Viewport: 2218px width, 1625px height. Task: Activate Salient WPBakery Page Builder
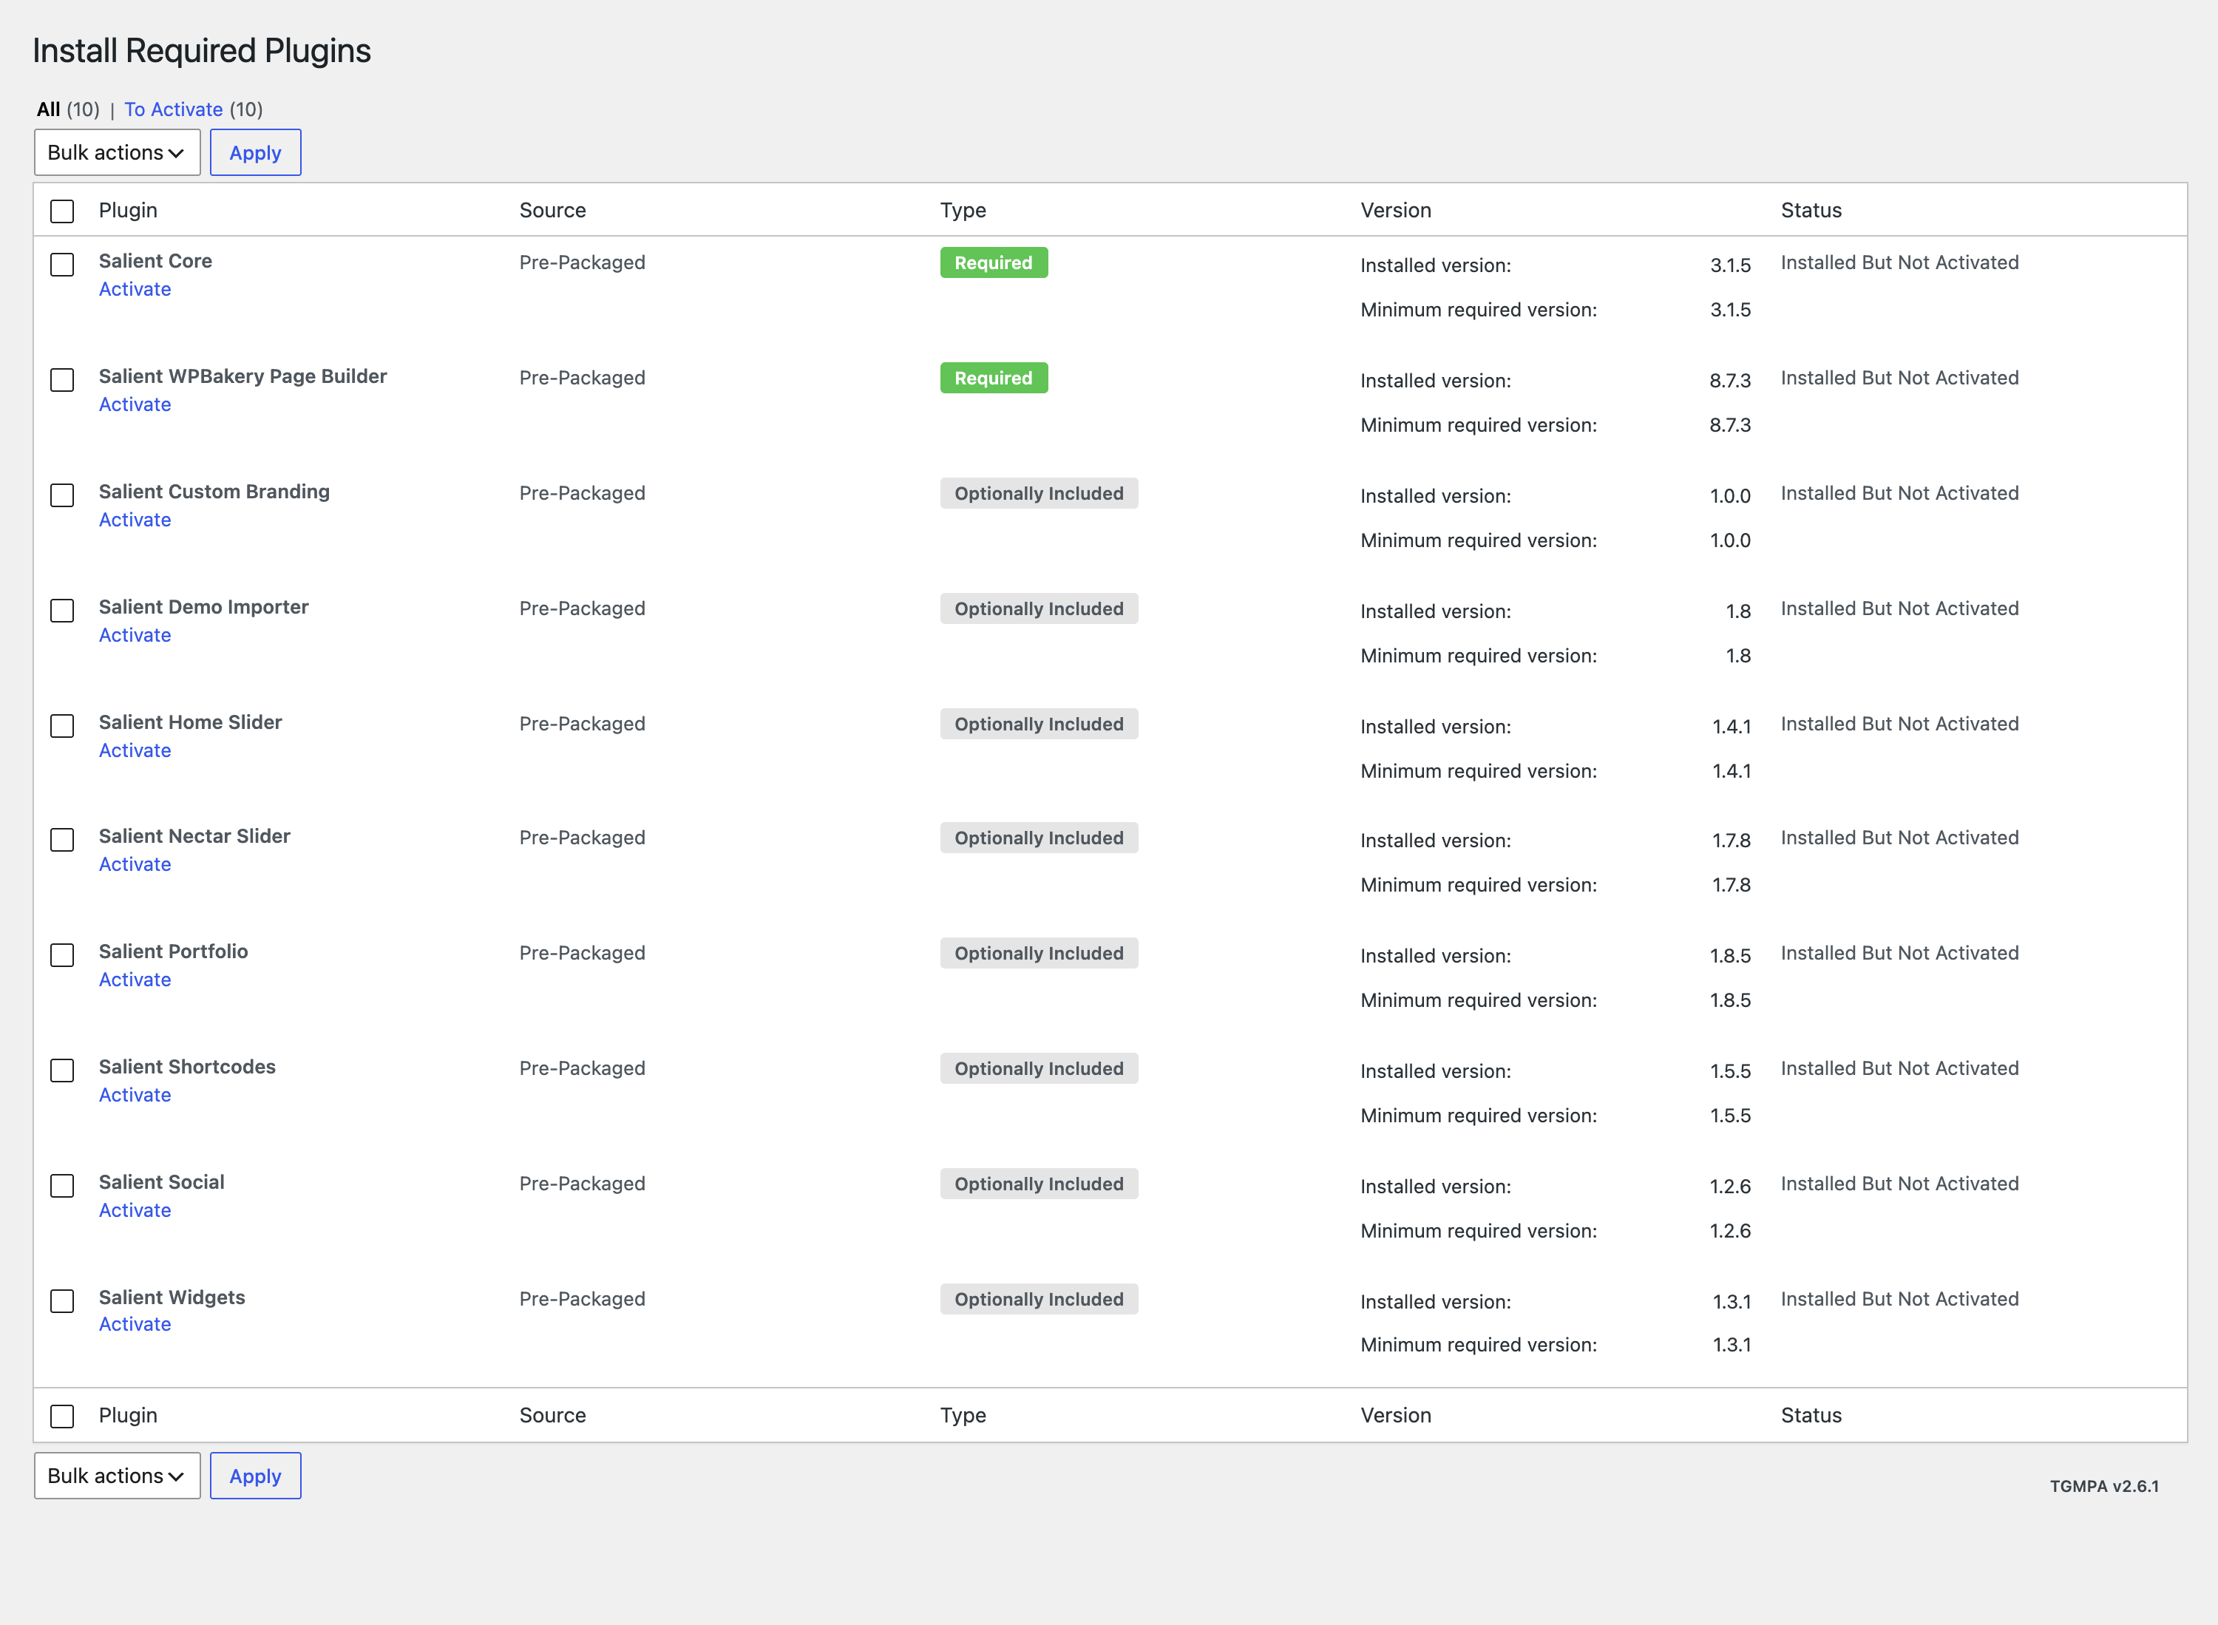(135, 404)
